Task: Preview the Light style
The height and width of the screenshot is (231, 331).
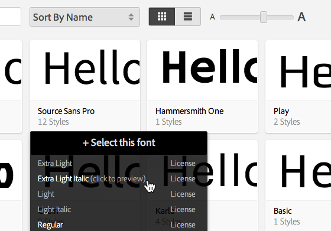Action: click(x=46, y=194)
